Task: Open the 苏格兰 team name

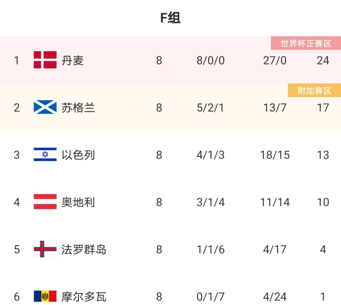Action: pyautogui.click(x=78, y=108)
